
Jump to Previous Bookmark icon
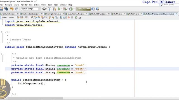pyautogui.click(x=50, y=17)
